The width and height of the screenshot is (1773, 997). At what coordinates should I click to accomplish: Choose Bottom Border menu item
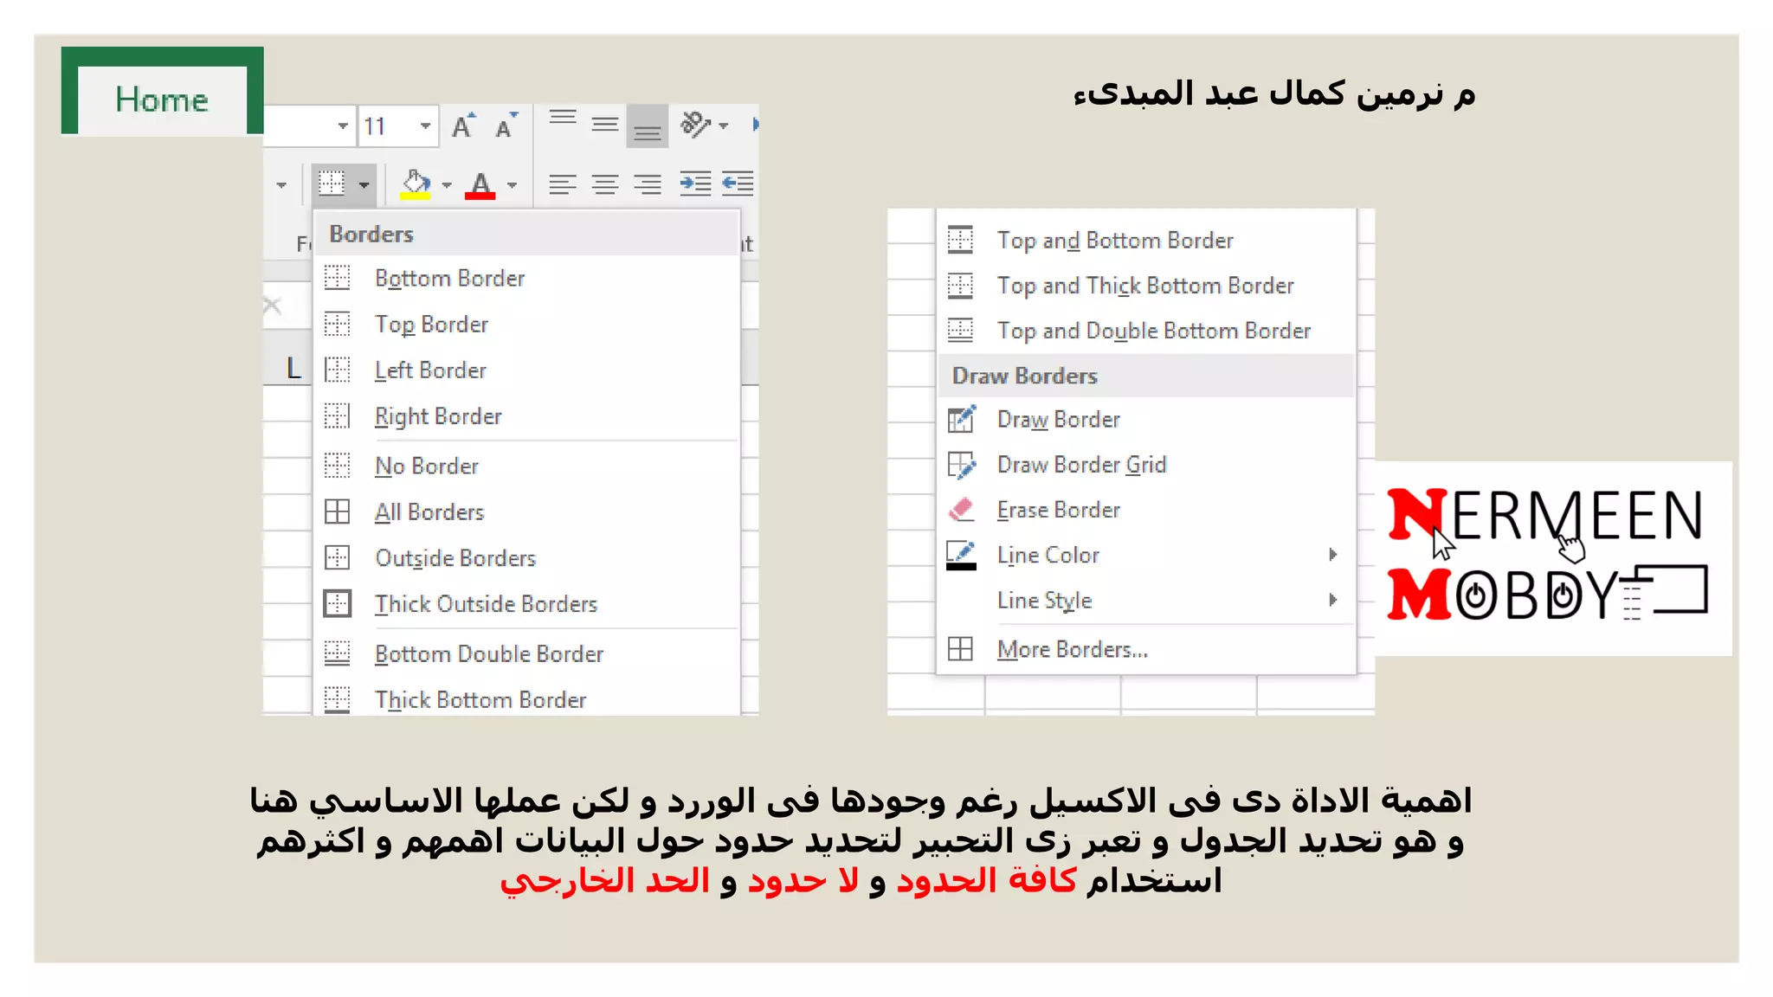(x=527, y=278)
